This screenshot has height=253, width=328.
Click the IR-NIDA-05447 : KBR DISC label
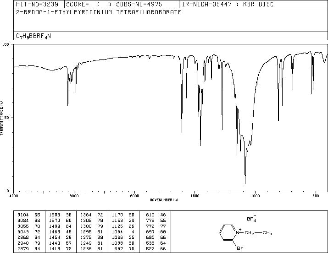[228, 4]
